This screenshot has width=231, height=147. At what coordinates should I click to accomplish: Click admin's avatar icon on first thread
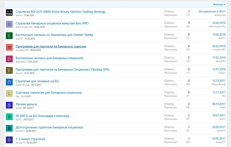[10, 13]
